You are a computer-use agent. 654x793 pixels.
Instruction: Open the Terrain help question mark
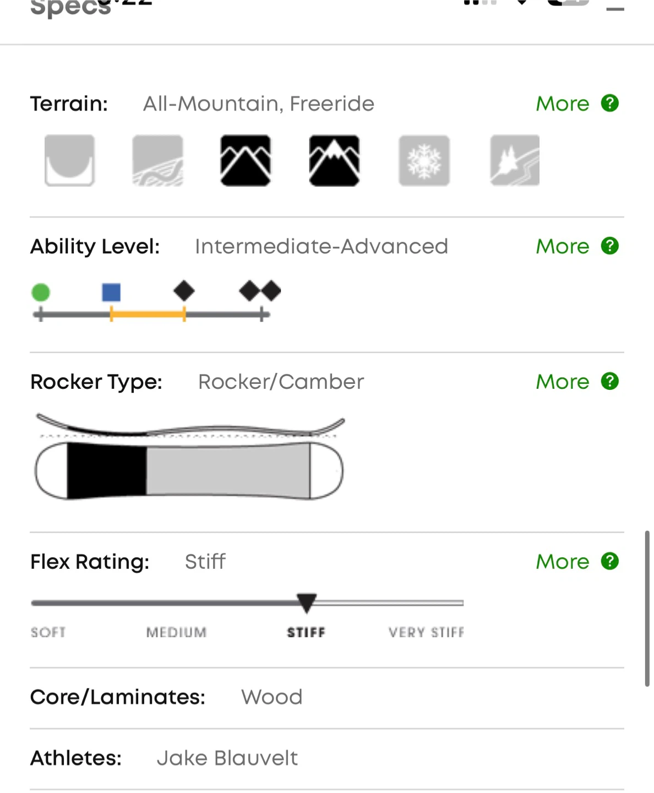[x=610, y=103]
